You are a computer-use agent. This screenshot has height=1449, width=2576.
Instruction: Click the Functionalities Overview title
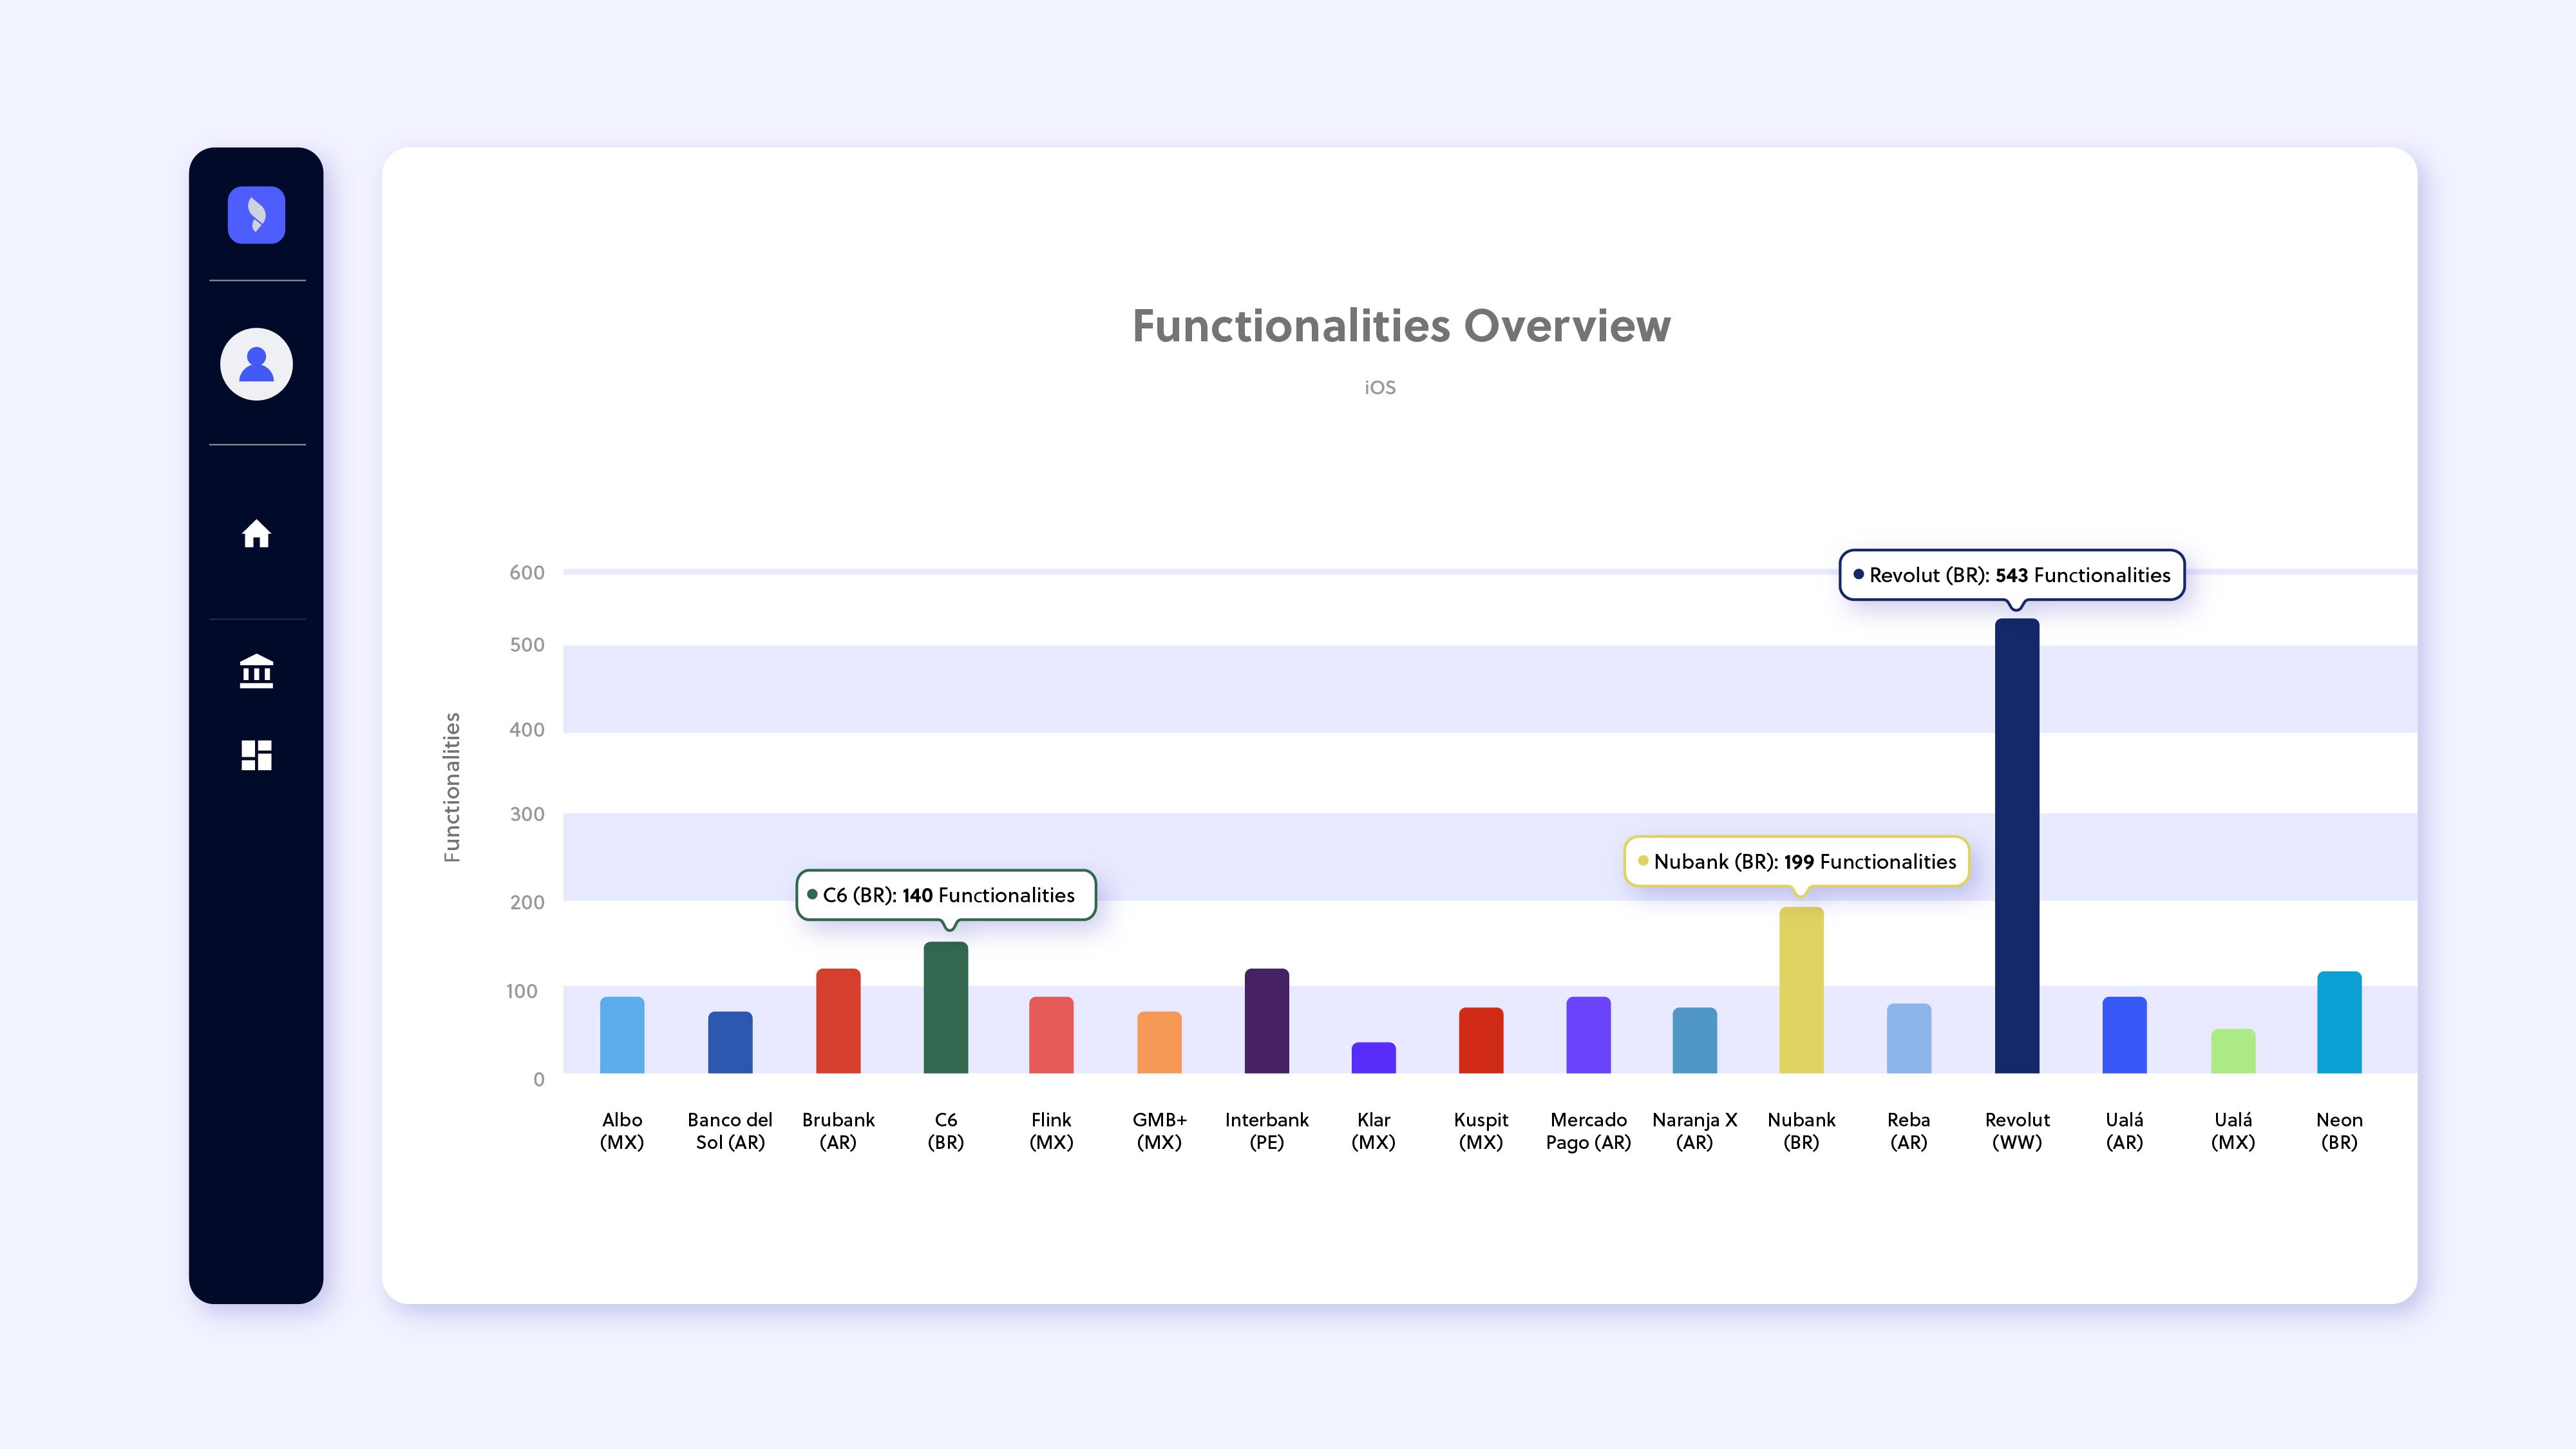pyautogui.click(x=1400, y=326)
